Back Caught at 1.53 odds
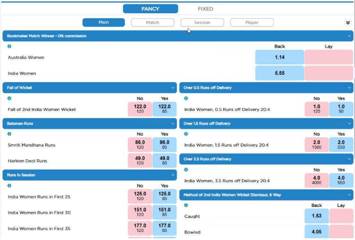The height and width of the screenshot is (240, 355). pyautogui.click(x=316, y=216)
